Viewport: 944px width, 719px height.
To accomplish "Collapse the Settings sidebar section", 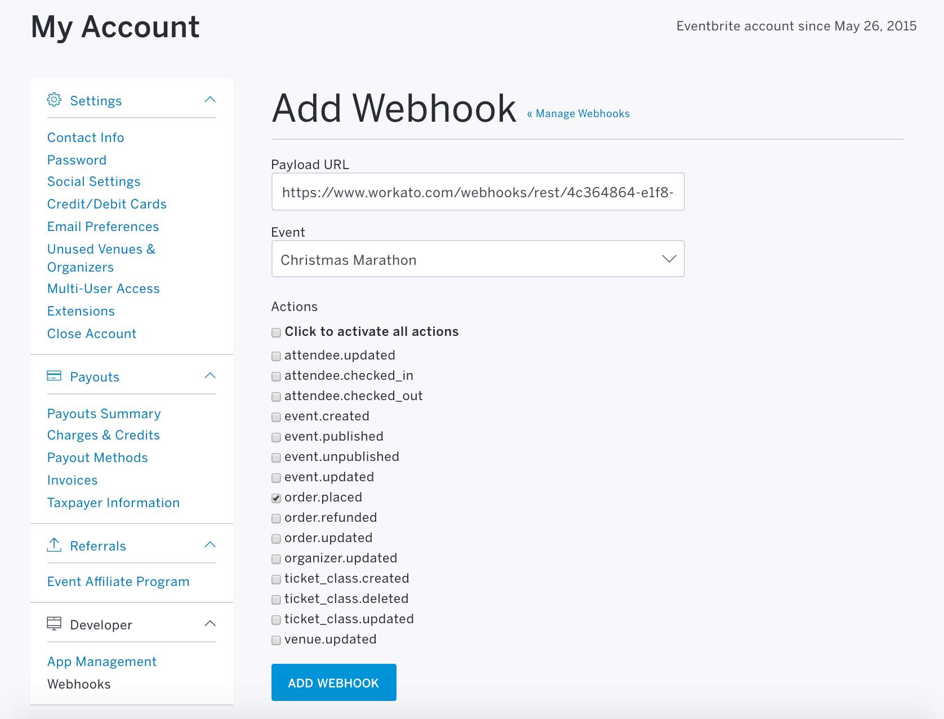I will (x=211, y=99).
